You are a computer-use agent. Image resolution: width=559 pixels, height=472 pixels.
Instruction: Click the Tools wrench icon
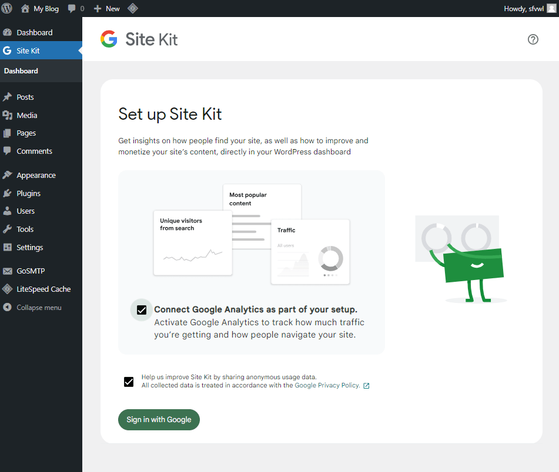click(7, 229)
